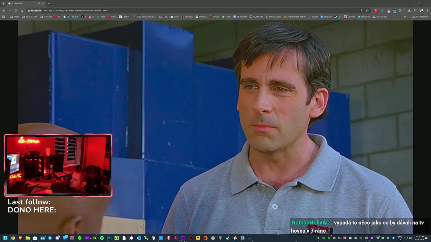Open the qBittorrent bookmark

coord(240,16)
